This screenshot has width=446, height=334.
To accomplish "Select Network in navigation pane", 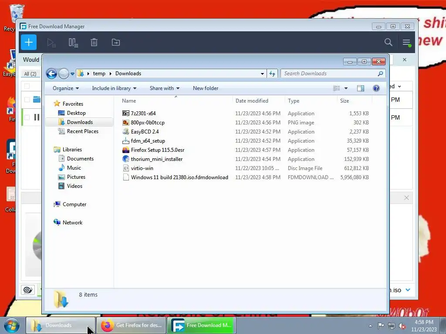I will [72, 222].
